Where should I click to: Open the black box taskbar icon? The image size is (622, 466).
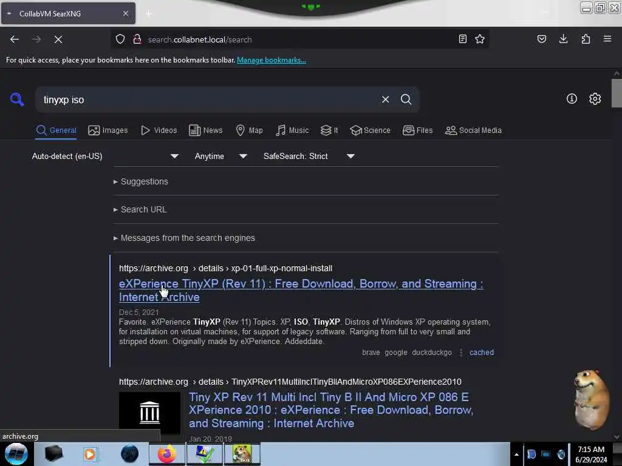[x=54, y=454]
